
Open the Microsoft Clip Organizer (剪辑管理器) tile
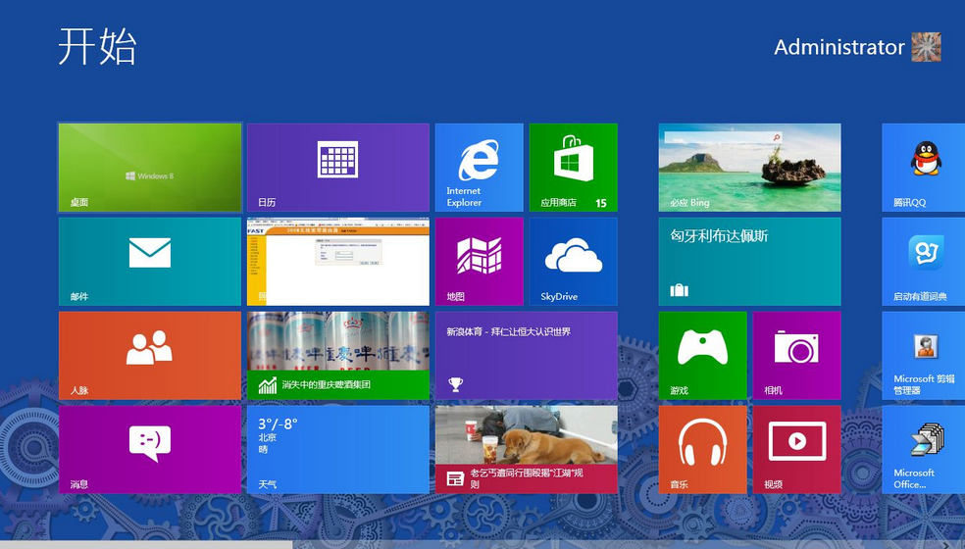click(x=923, y=356)
